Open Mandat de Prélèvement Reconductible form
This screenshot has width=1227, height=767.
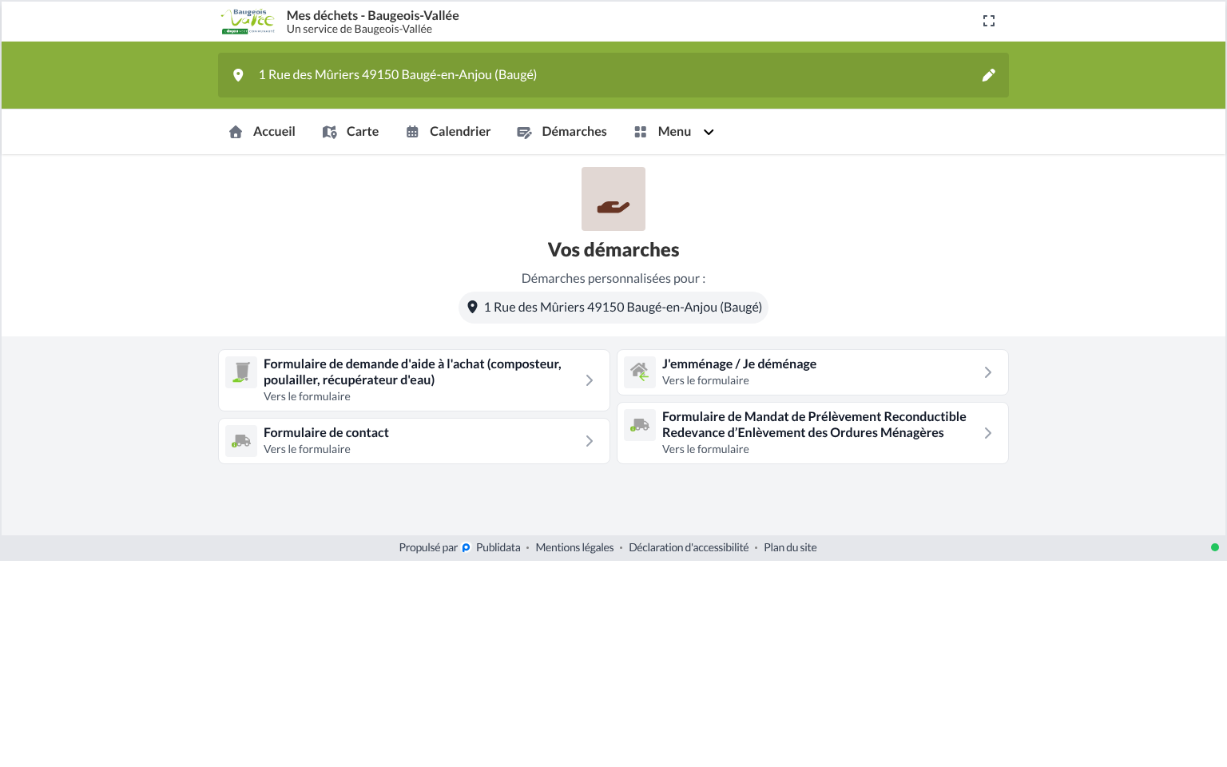[x=812, y=433]
